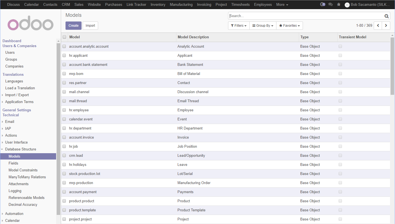Open Languages under Translations
The height and width of the screenshot is (224, 395).
14,81
